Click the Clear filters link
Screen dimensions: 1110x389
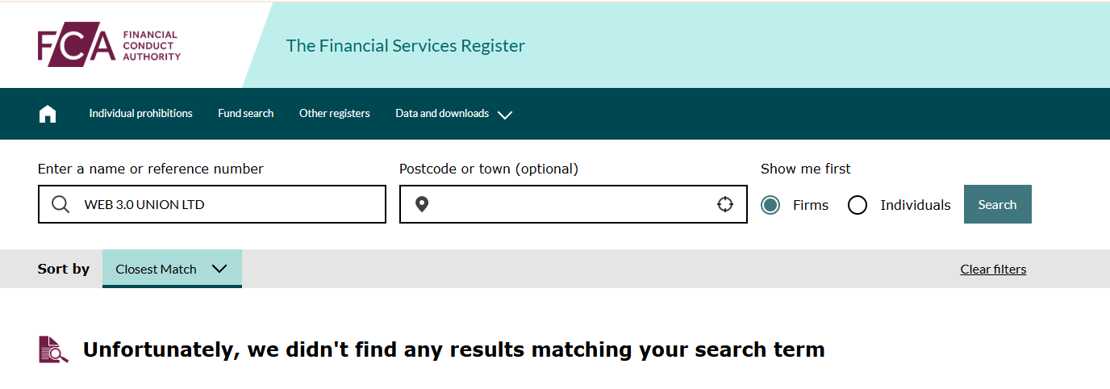[993, 270]
